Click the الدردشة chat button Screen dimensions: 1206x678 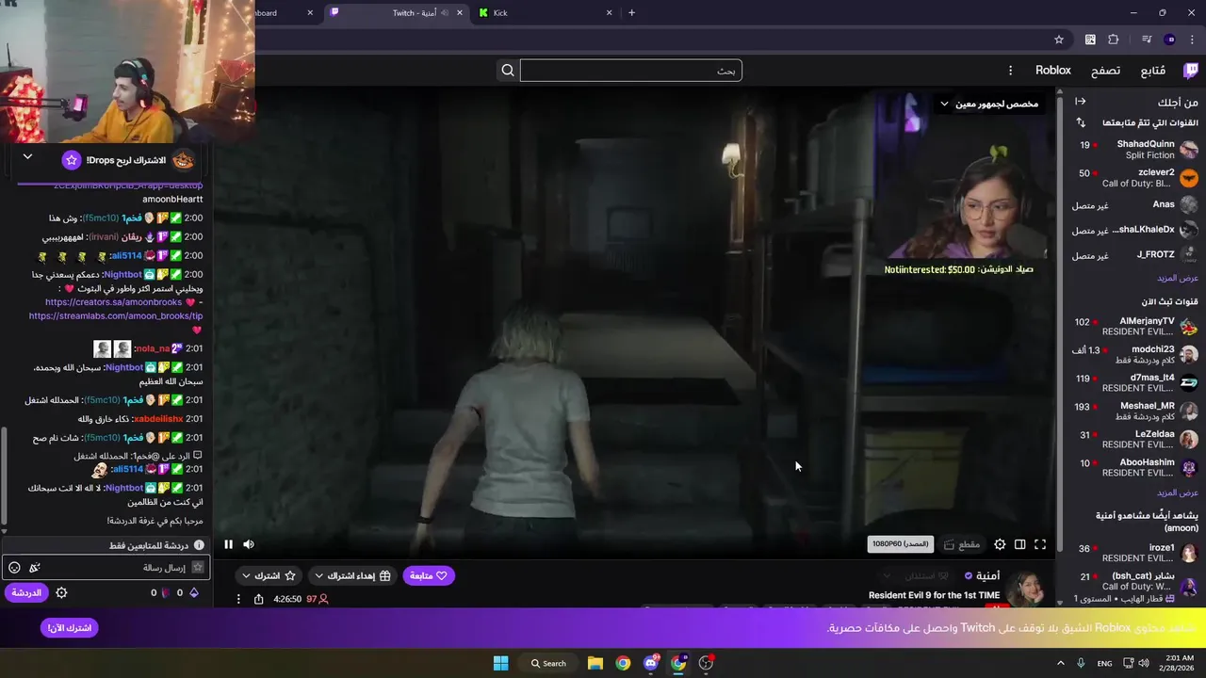pyautogui.click(x=26, y=593)
